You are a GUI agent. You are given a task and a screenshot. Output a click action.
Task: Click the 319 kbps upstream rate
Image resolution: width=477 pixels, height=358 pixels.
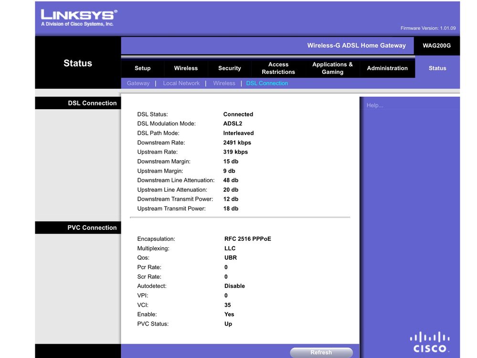[x=235, y=152]
